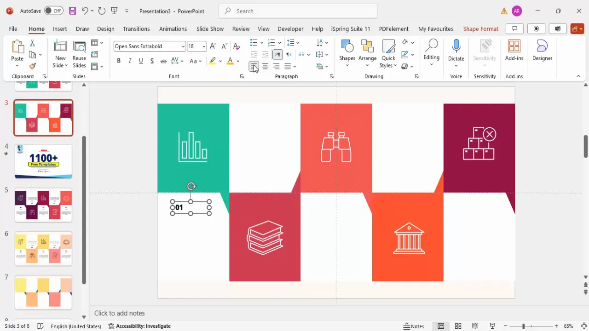Open the Quick Styles gallery
The image size is (589, 331).
point(388,54)
